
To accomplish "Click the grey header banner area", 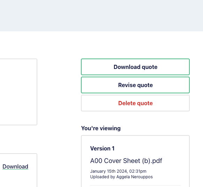I will click(x=101, y=16).
